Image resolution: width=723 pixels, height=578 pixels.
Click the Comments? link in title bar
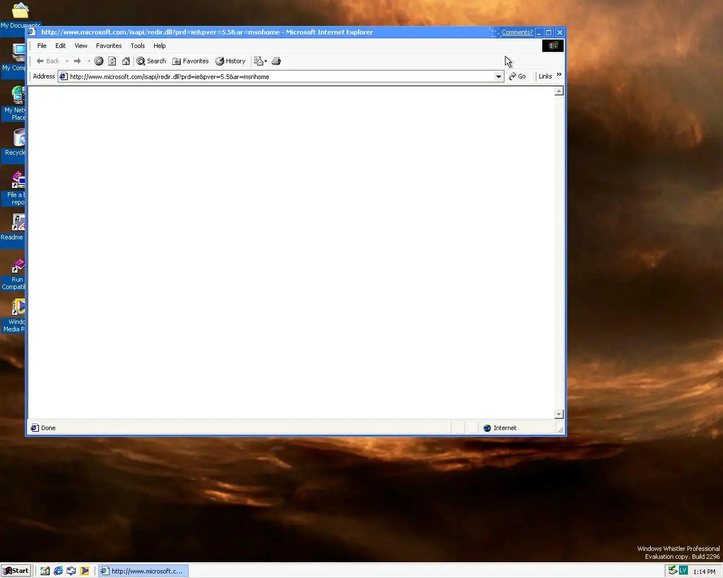pos(517,32)
